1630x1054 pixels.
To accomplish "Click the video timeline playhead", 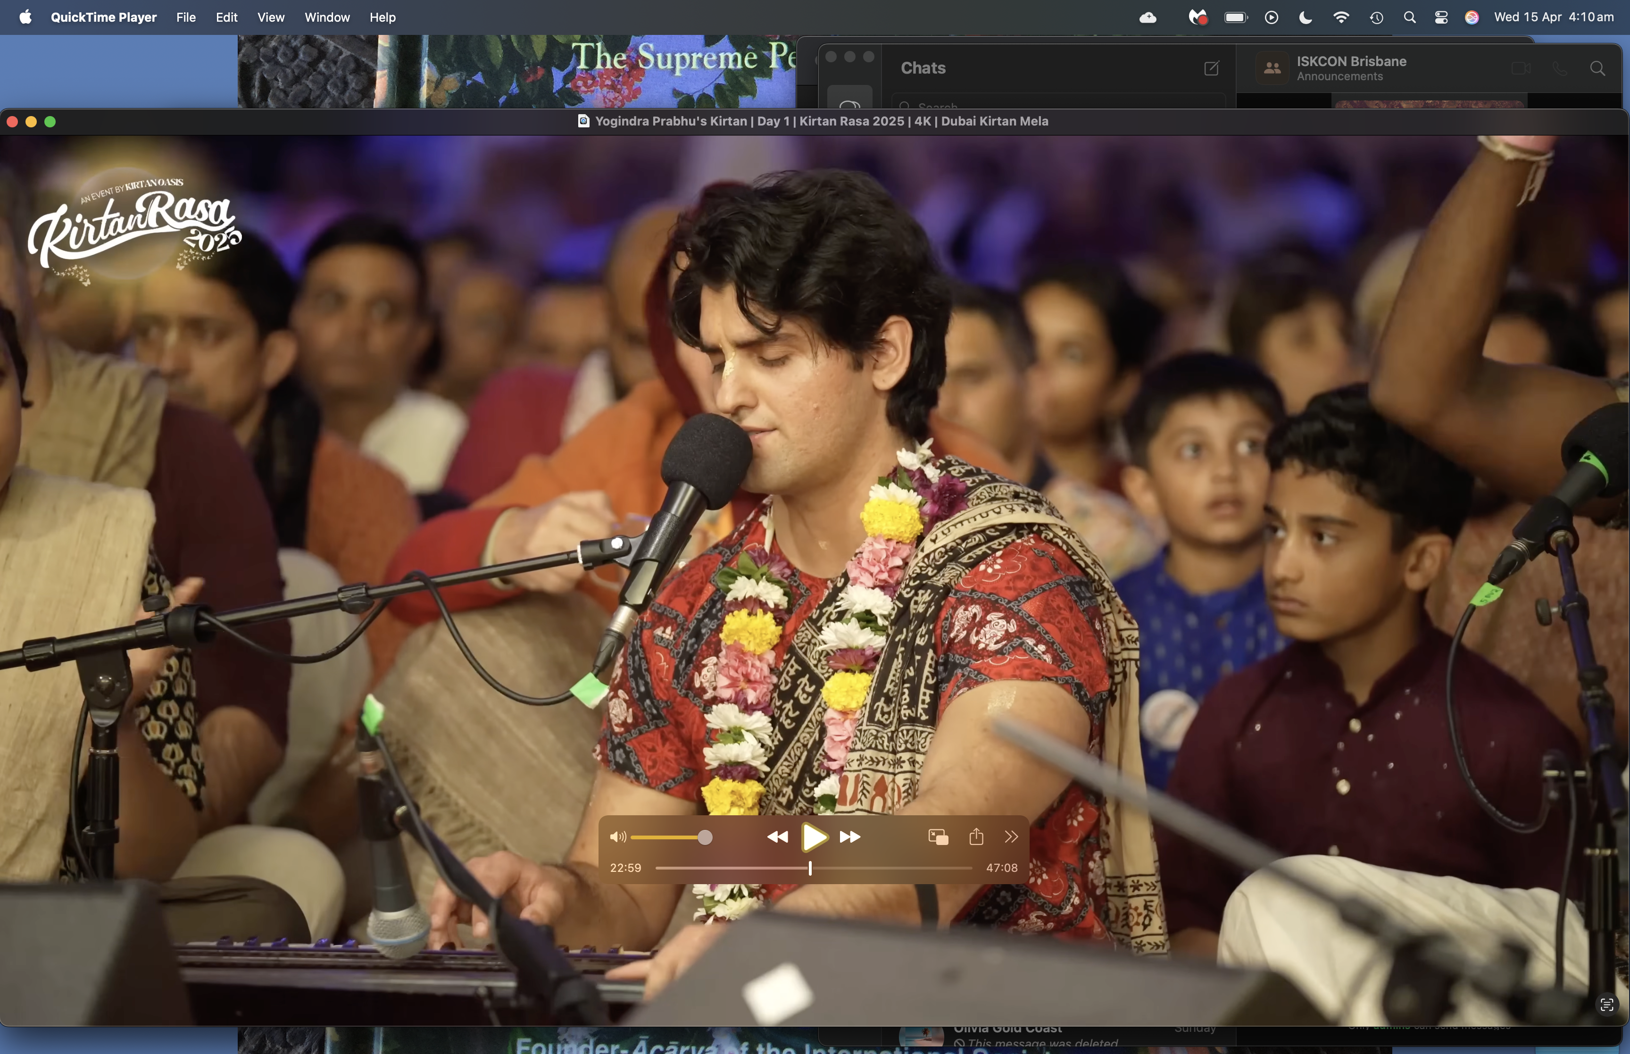I will point(810,868).
